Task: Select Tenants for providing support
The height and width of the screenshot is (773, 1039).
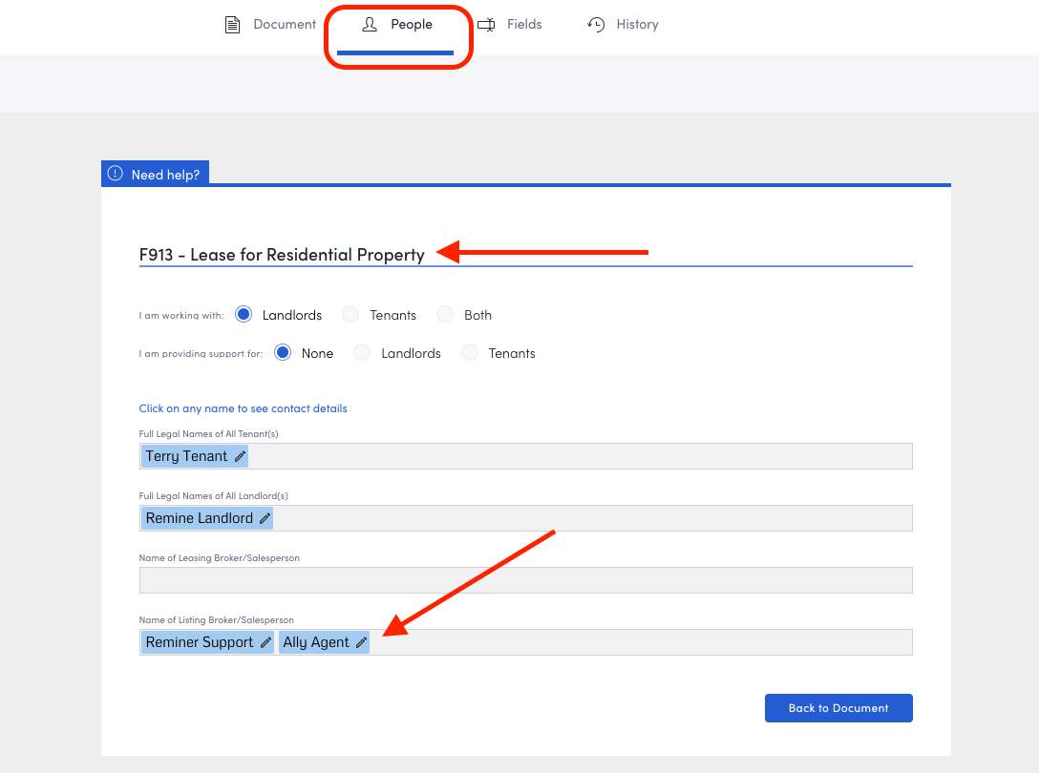Action: [470, 353]
